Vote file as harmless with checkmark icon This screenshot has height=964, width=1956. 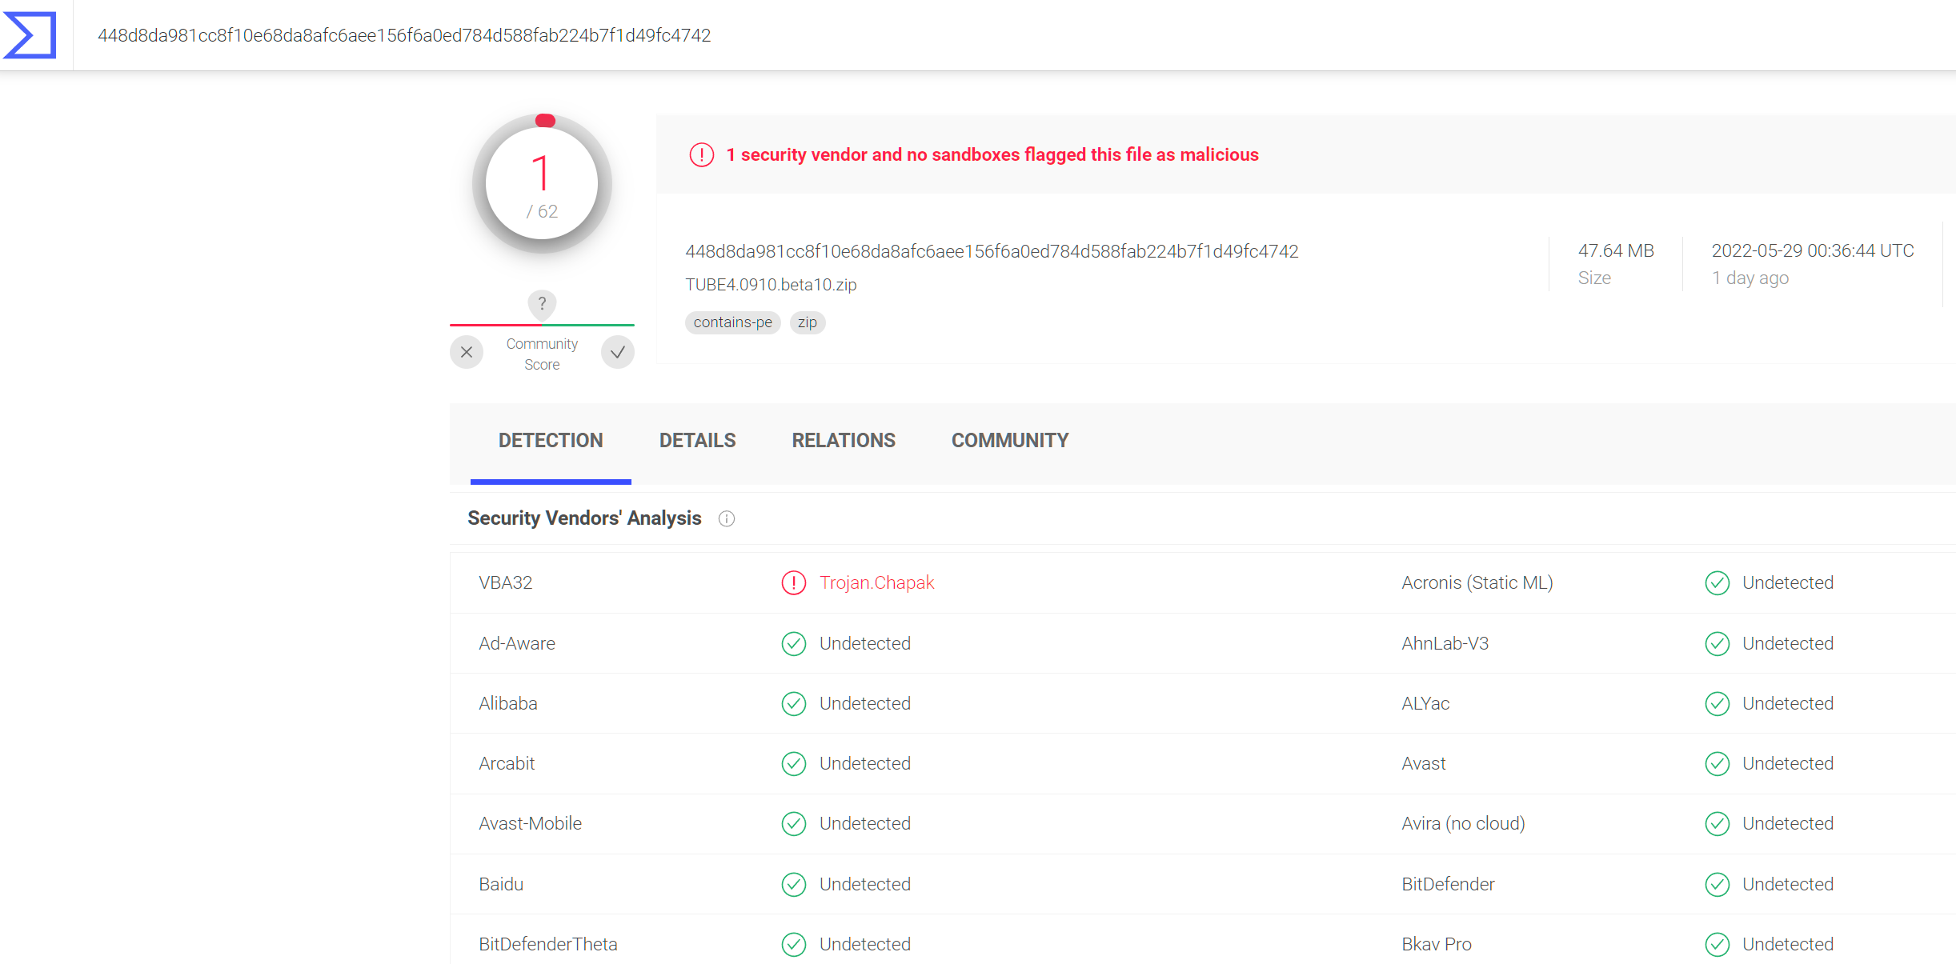[x=617, y=352]
